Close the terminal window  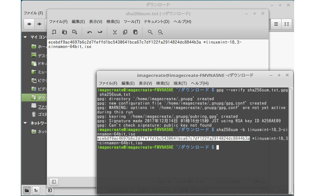pyautogui.click(x=287, y=75)
